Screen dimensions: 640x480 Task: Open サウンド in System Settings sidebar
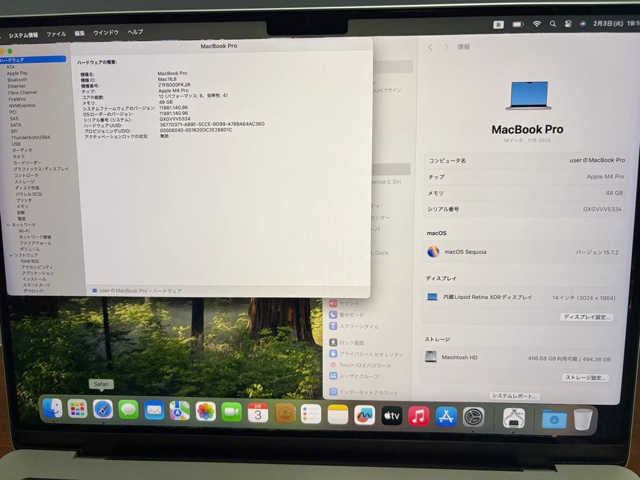pos(344,303)
